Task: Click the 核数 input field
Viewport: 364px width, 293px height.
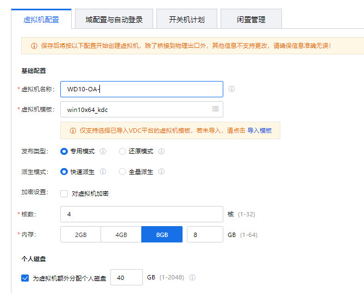Action: 141,214
